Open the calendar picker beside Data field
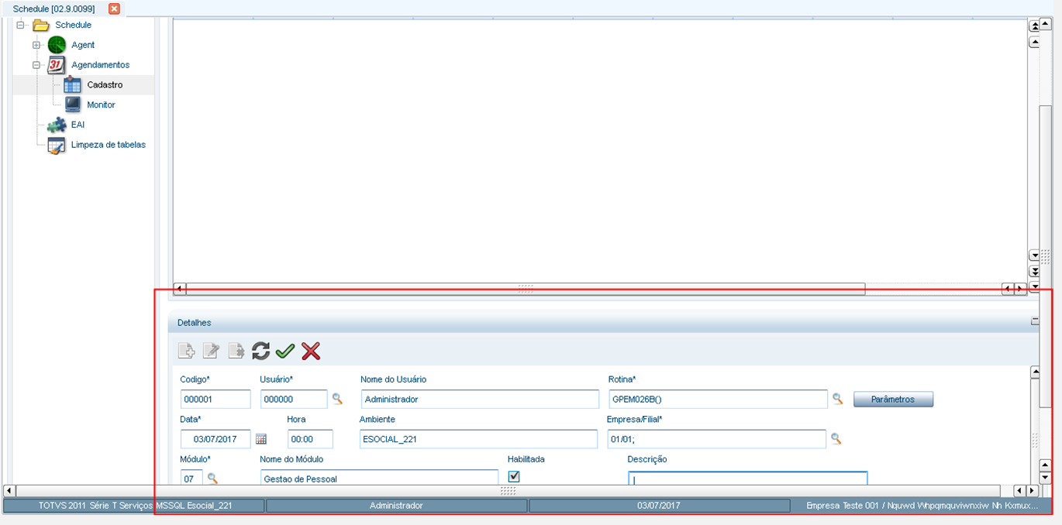The width and height of the screenshot is (1062, 525). point(261,438)
